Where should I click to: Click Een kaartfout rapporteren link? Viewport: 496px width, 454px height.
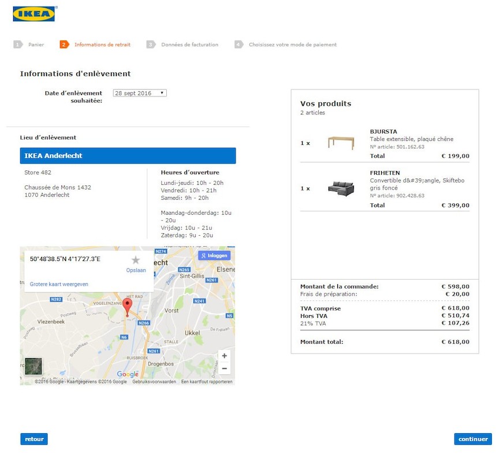point(207,382)
